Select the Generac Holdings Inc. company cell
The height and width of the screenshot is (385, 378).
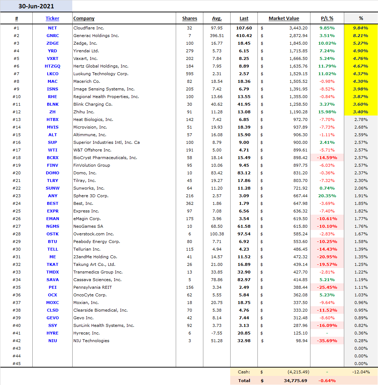(124, 36)
